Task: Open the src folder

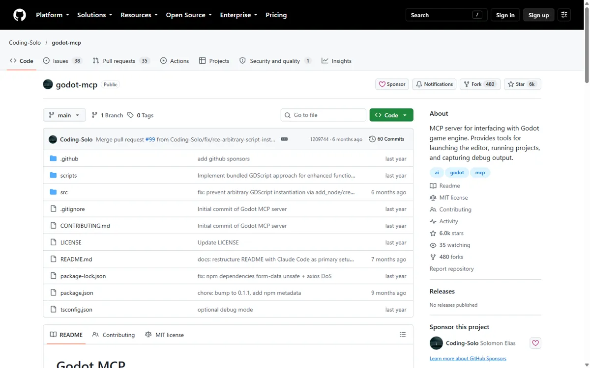Action: click(64, 192)
